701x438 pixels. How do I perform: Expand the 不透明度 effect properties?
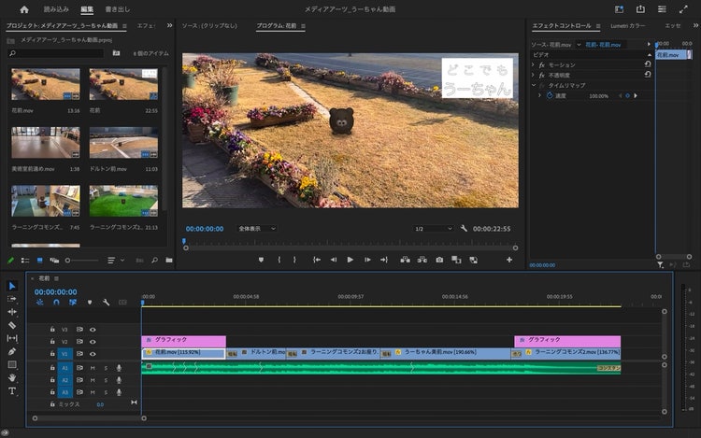533,75
